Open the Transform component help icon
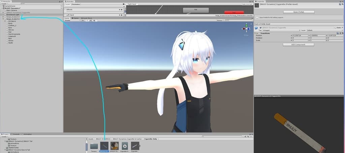The height and width of the screenshot is (153, 345). [338, 33]
